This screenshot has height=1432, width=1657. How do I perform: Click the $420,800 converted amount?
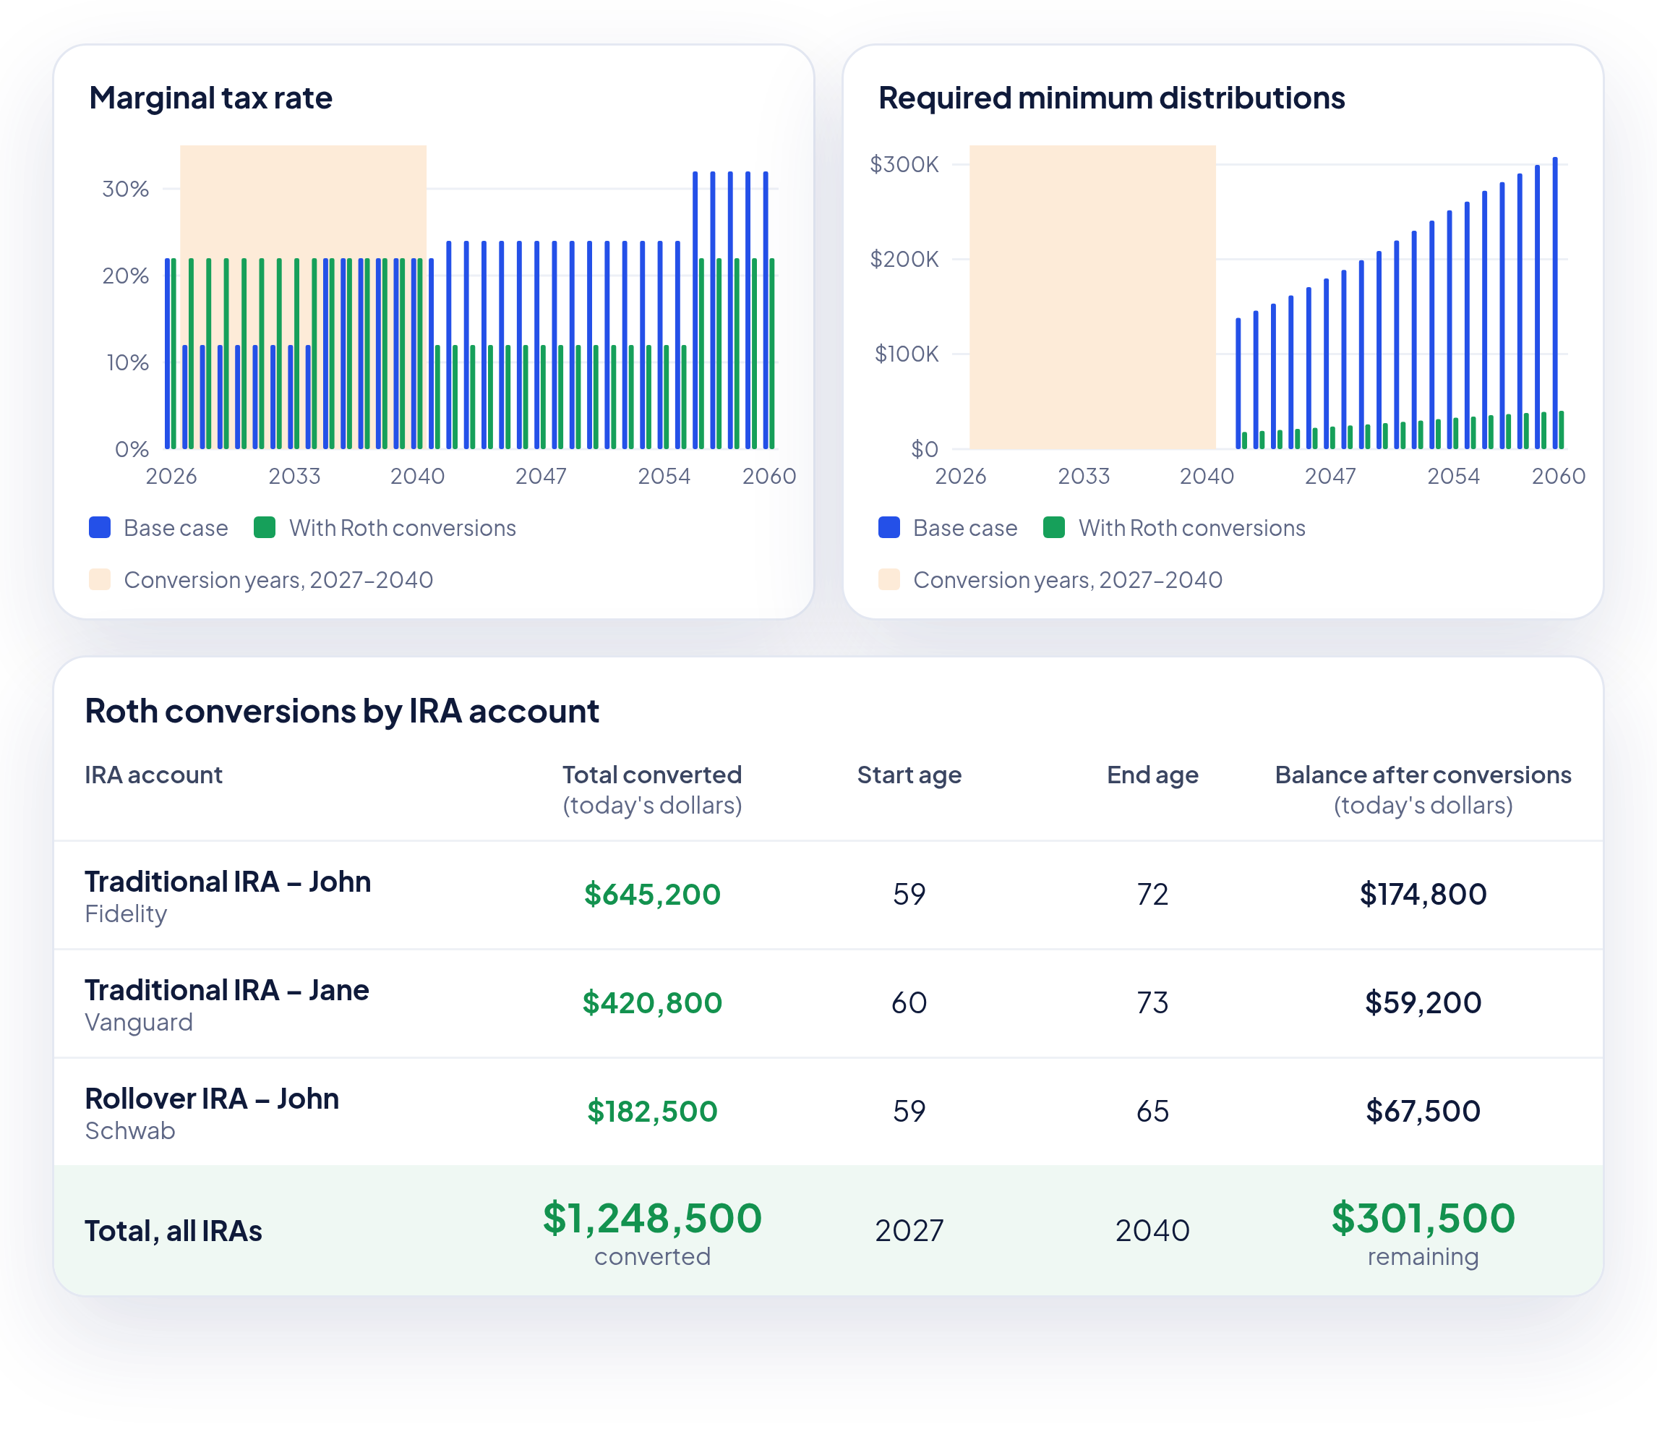[x=652, y=1003]
